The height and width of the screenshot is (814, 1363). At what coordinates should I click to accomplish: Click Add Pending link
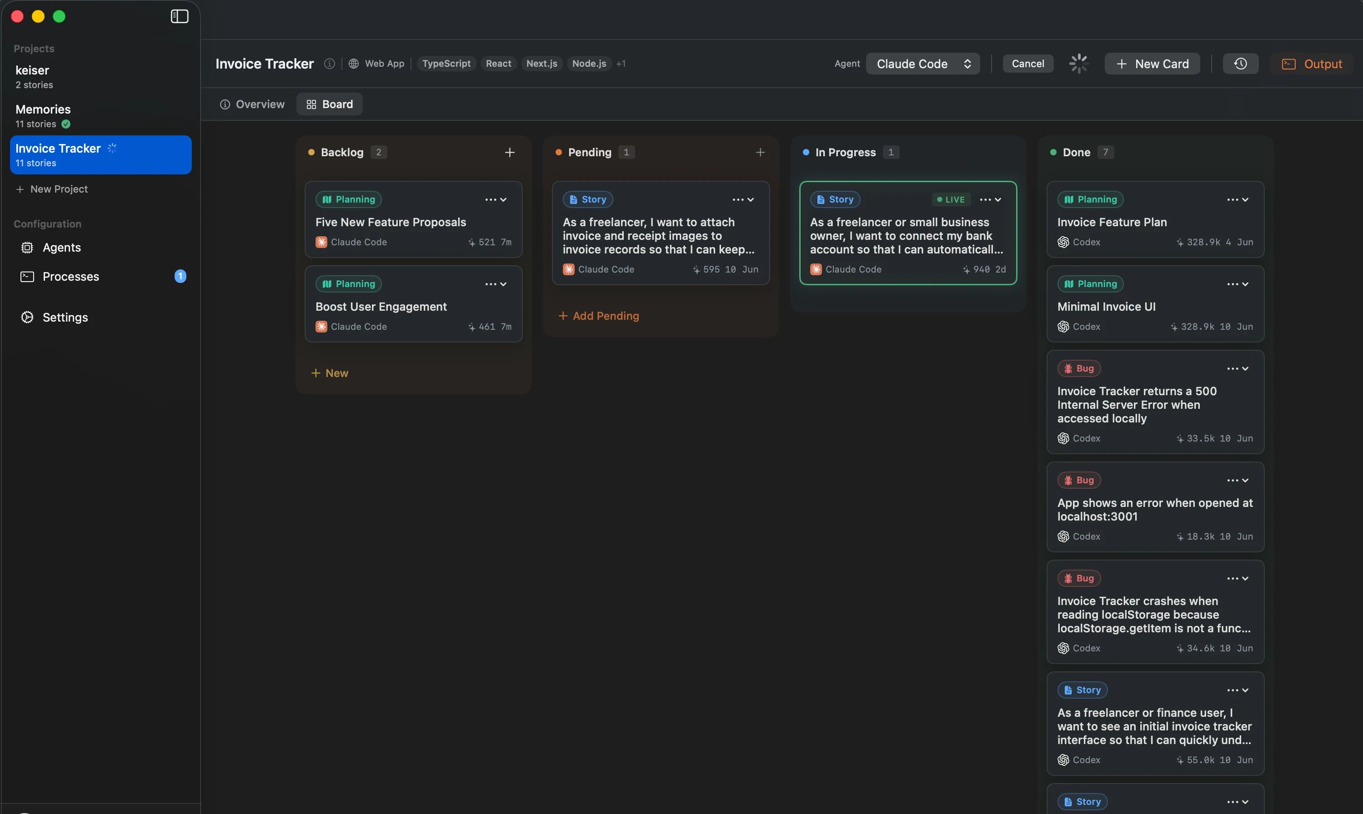pyautogui.click(x=599, y=316)
